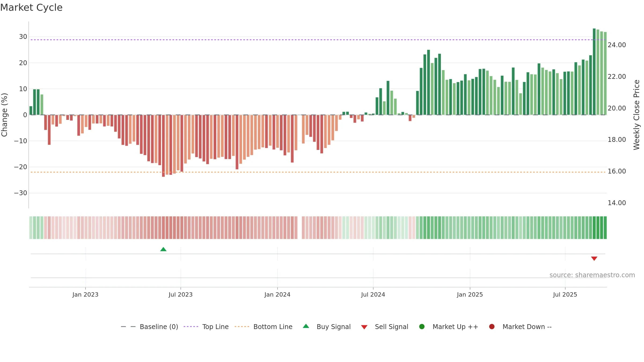Click the Jul 2025 x-axis label

[x=565, y=294]
